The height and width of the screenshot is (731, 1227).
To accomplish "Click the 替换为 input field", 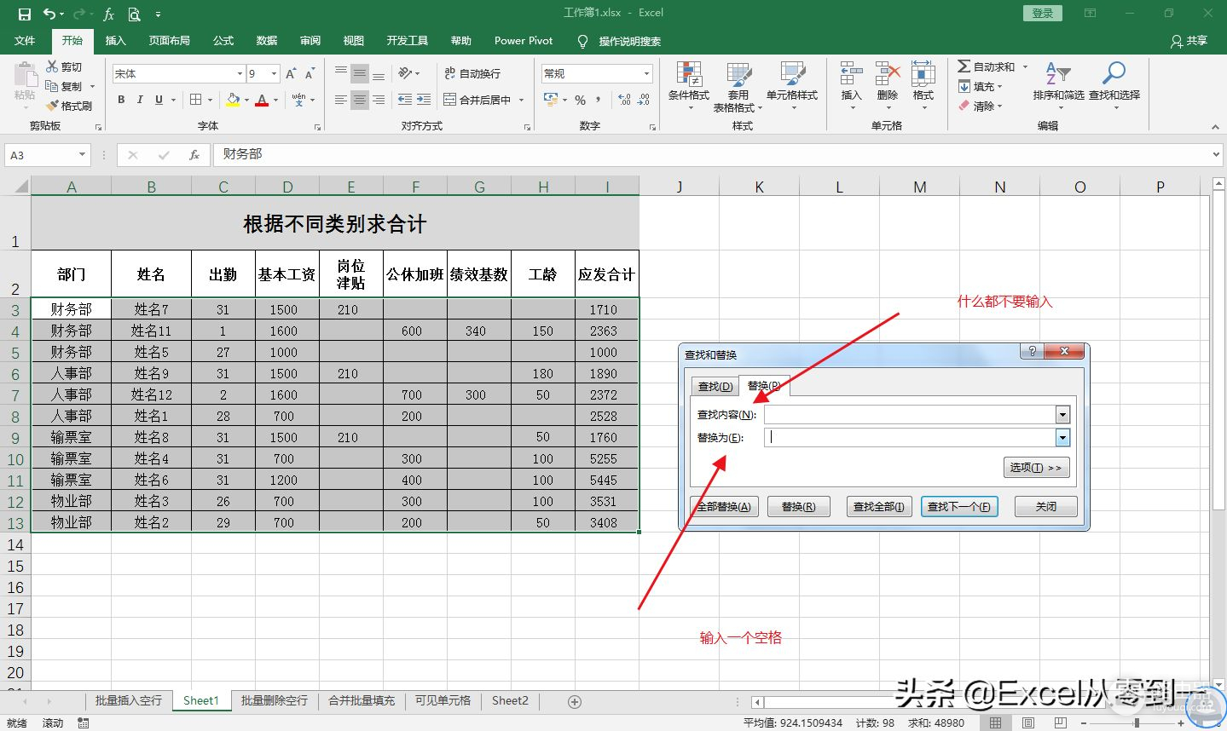I will coord(909,438).
